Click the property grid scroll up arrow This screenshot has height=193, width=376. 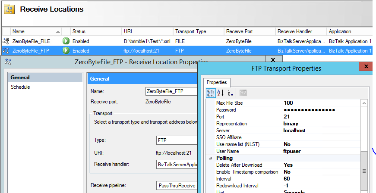point(364,103)
